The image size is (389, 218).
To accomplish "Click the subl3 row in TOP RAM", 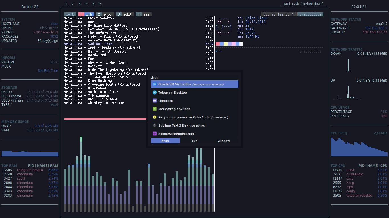I will pos(30,179).
